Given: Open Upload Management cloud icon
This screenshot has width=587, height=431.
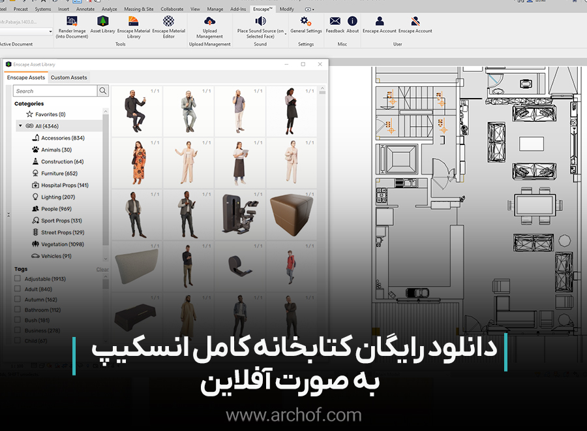Looking at the screenshot, I should coord(209,22).
